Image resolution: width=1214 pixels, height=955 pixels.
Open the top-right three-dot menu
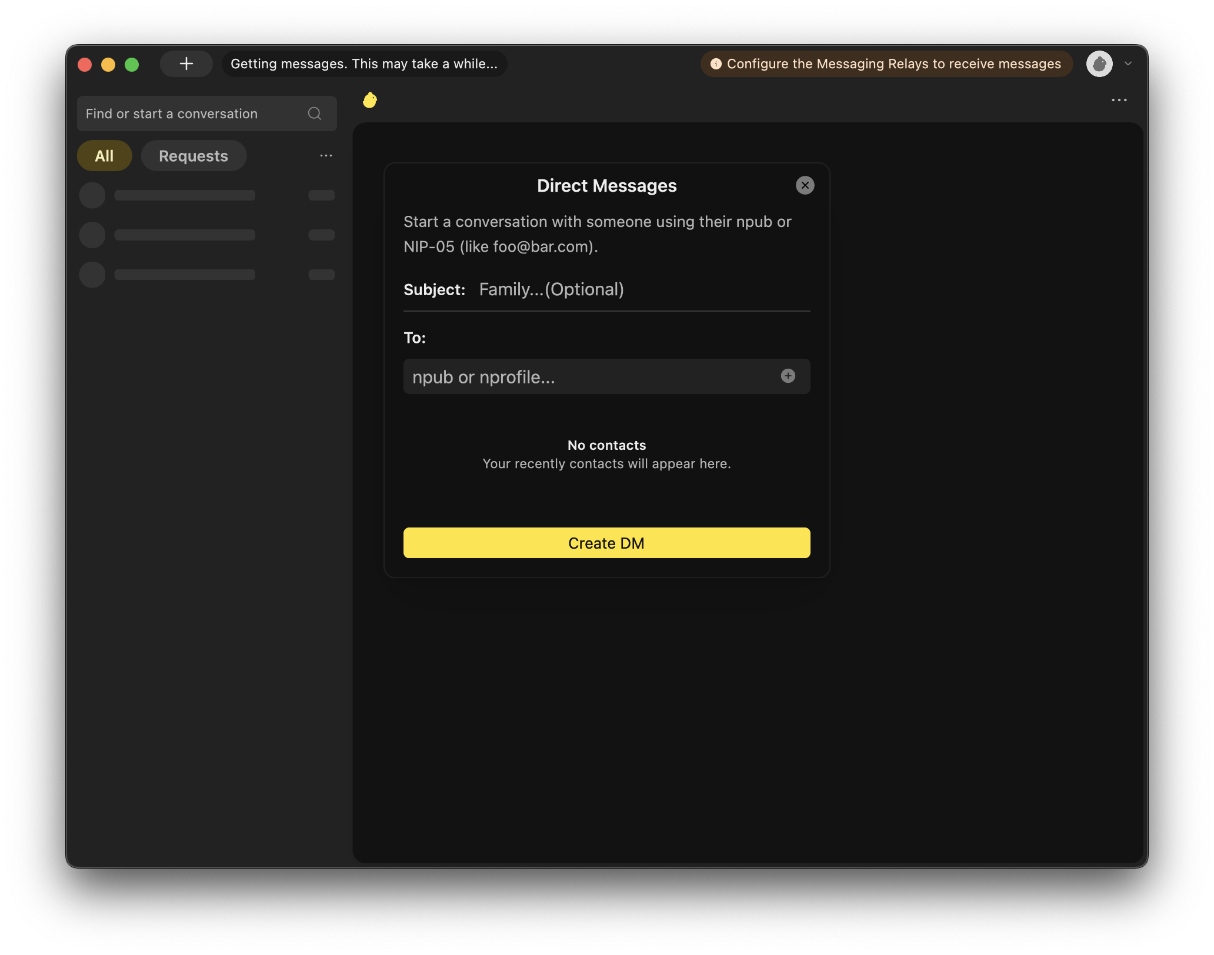pos(1119,100)
